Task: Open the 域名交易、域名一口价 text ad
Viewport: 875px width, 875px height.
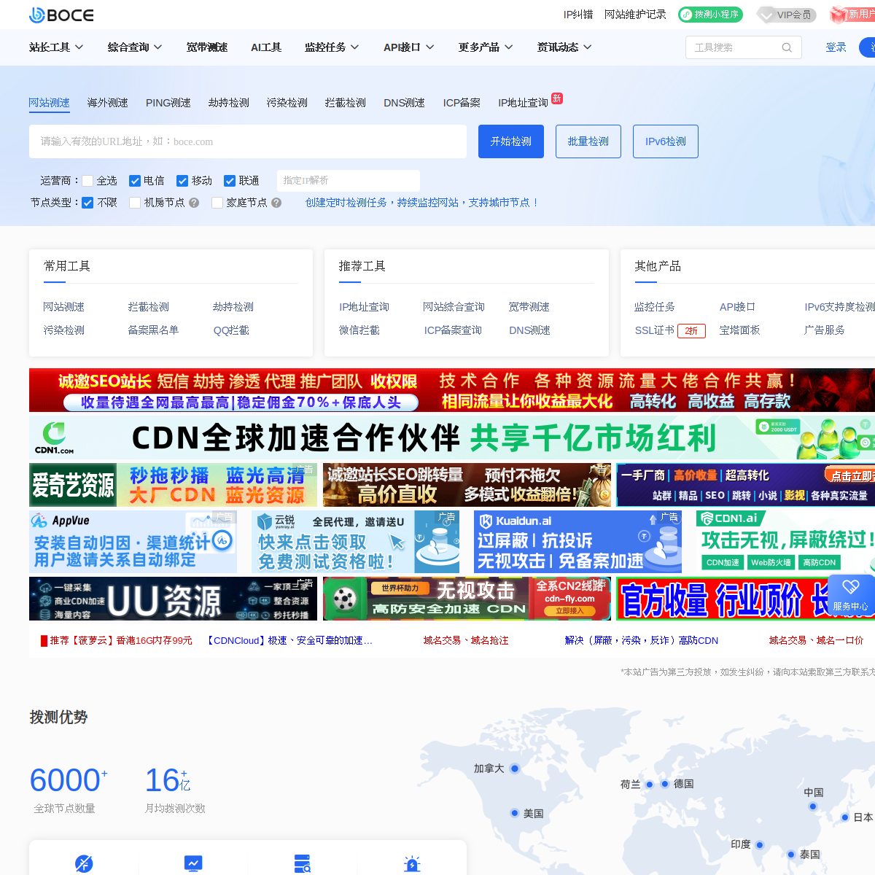Action: click(816, 640)
